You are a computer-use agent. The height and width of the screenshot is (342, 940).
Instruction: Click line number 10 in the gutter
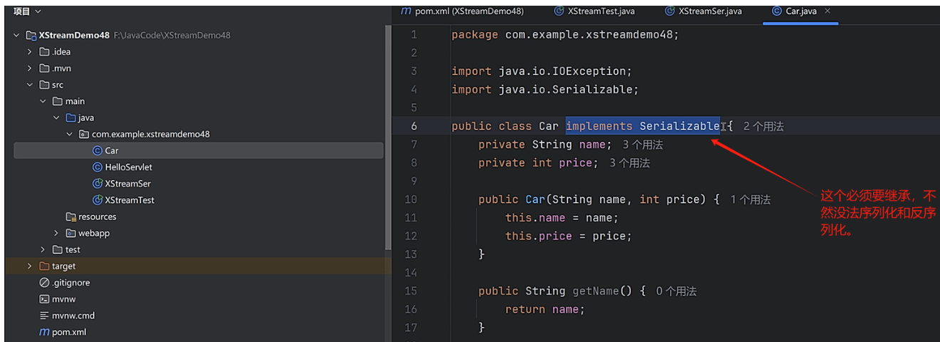411,199
